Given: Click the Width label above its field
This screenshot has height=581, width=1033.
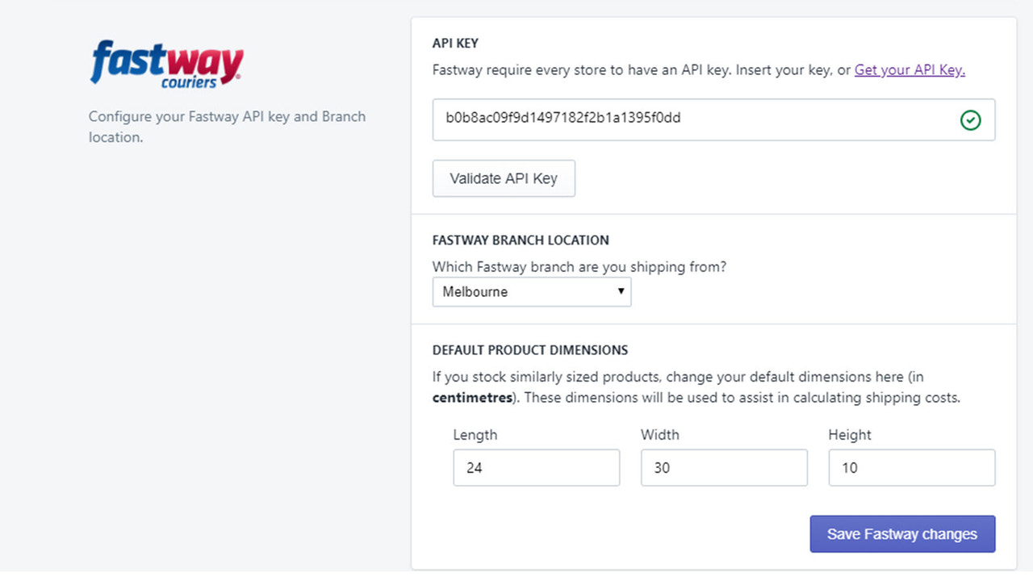Looking at the screenshot, I should click(659, 435).
